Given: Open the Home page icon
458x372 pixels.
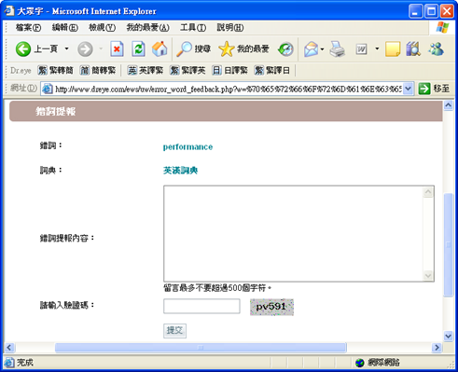Looking at the screenshot, I should (160, 48).
